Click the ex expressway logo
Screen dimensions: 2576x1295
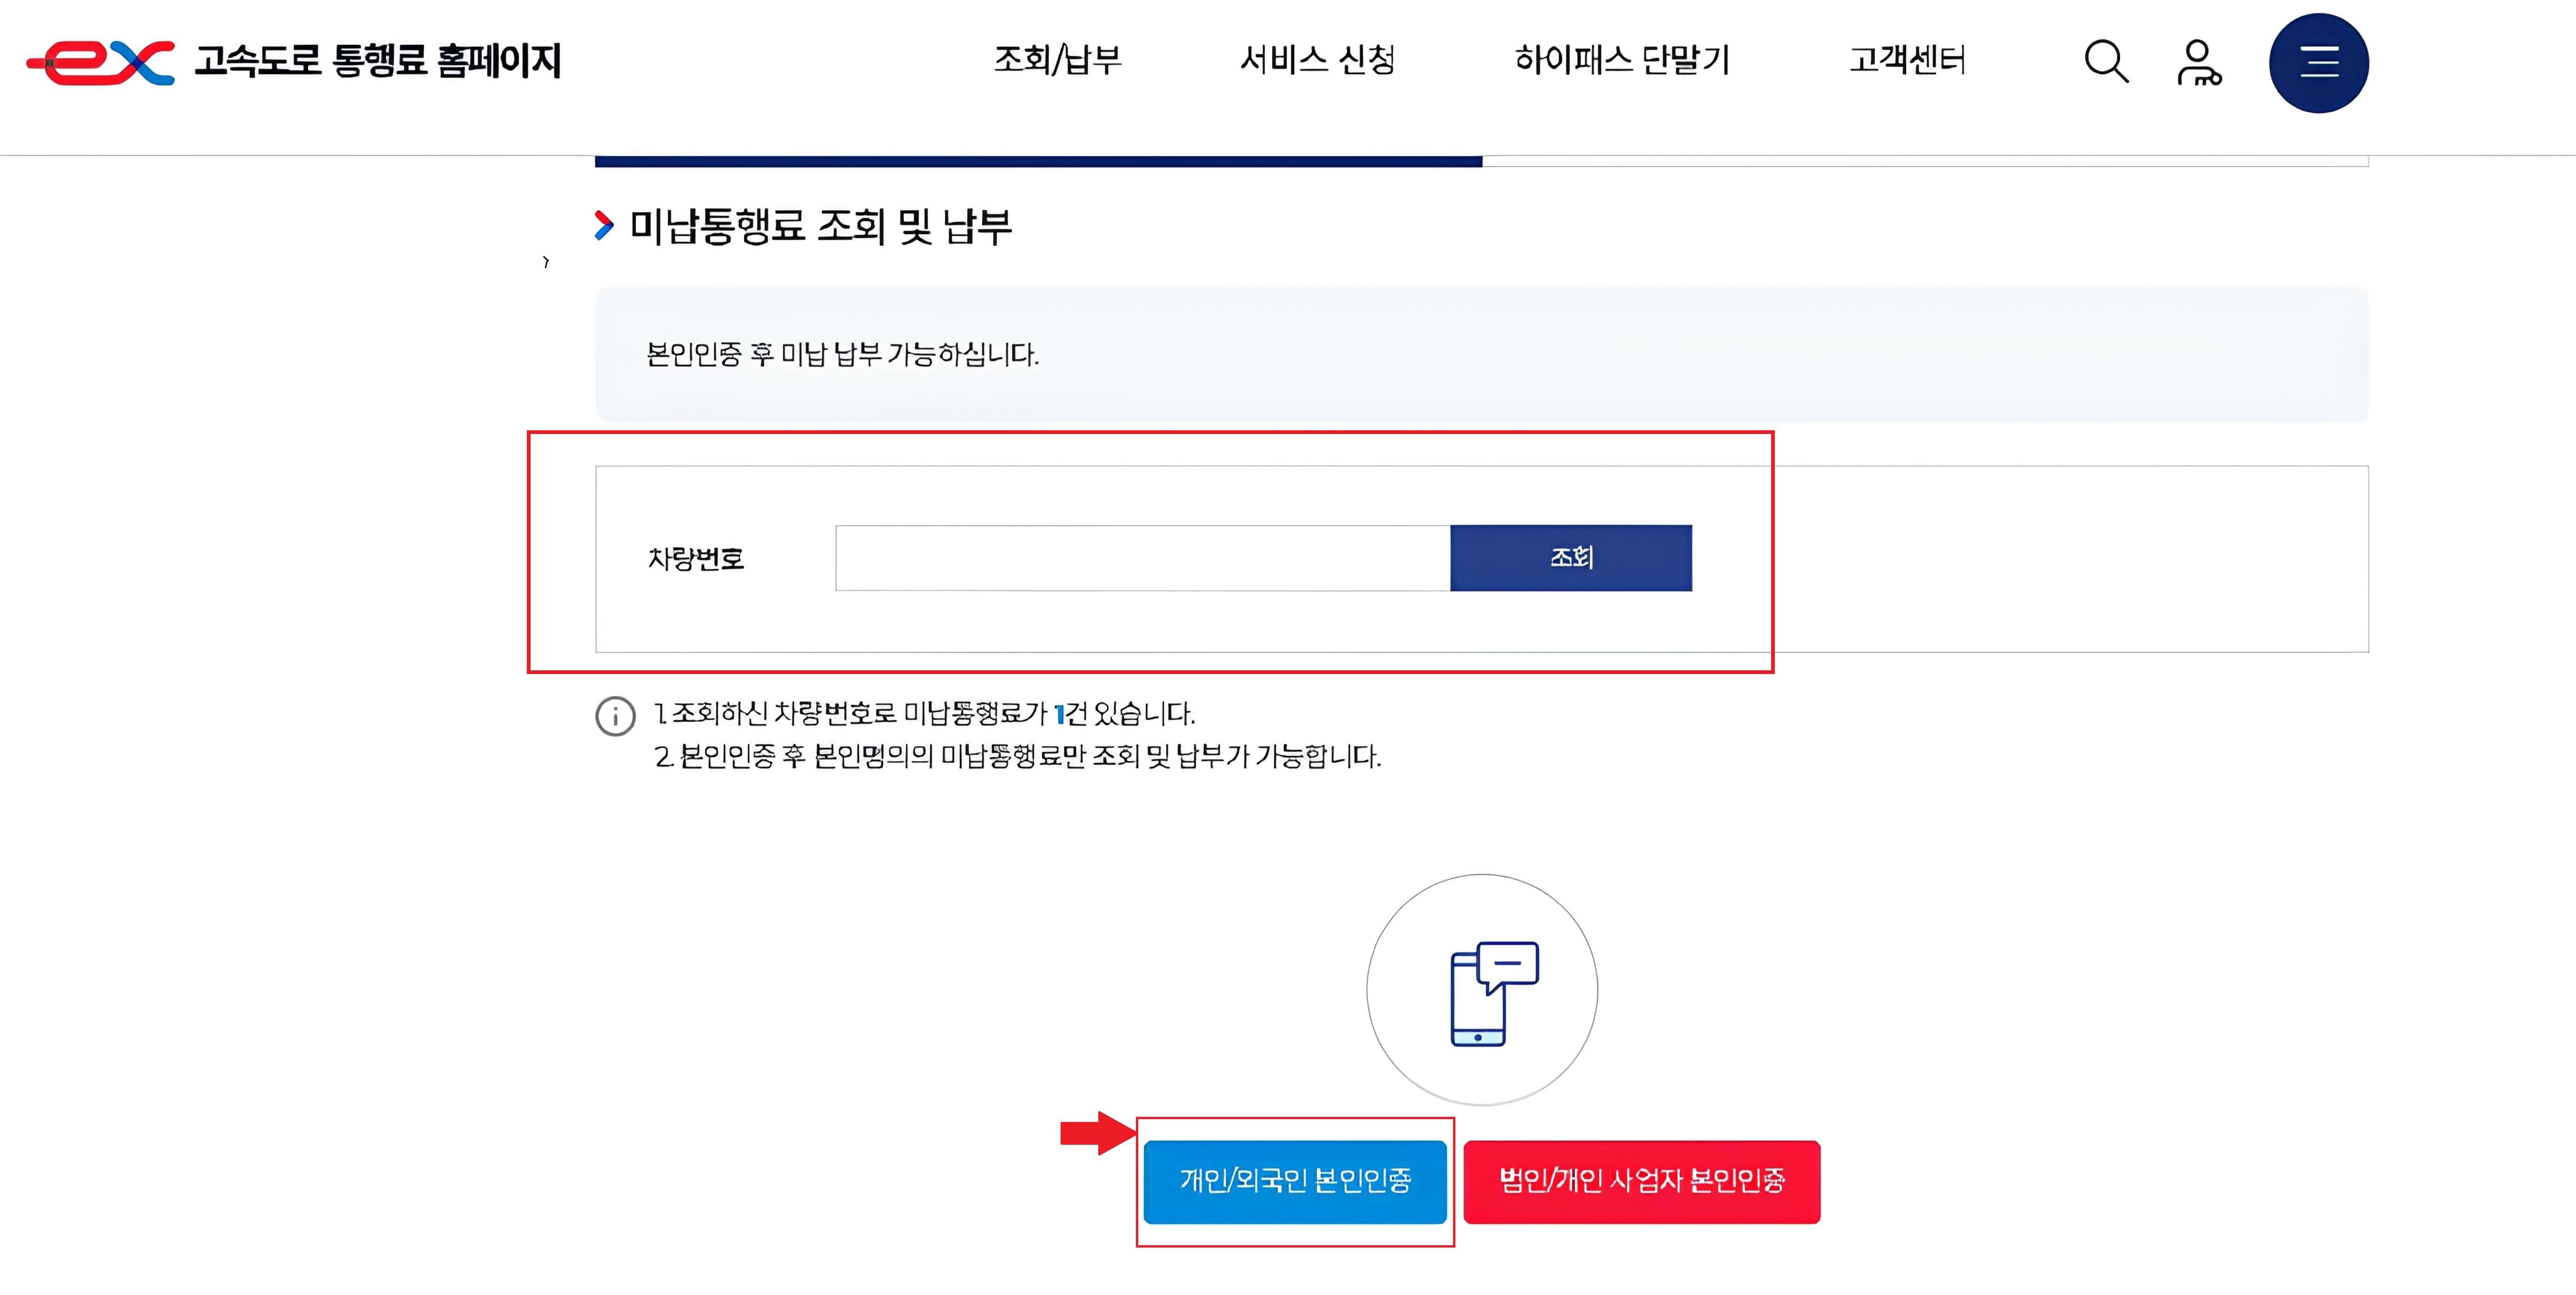pyautogui.click(x=100, y=62)
